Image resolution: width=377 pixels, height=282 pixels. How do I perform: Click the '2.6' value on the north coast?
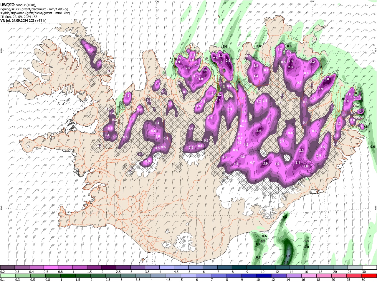pyautogui.click(x=215, y=58)
